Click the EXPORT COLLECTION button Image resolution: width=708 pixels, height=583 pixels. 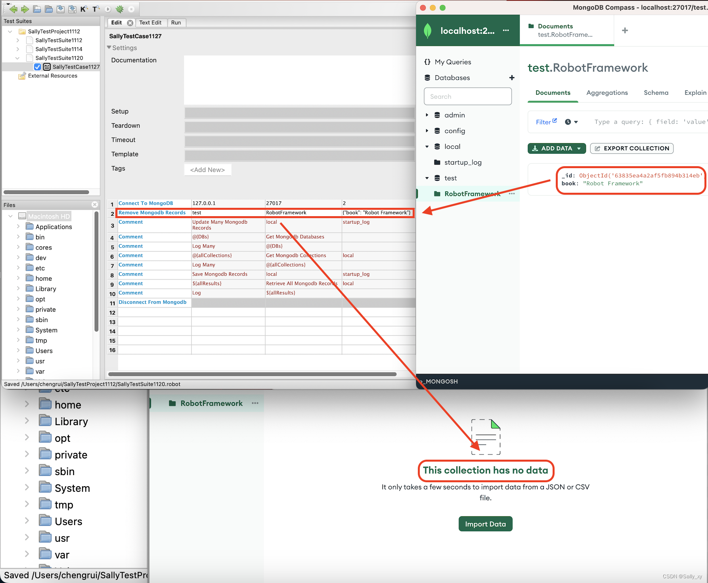[x=632, y=148]
